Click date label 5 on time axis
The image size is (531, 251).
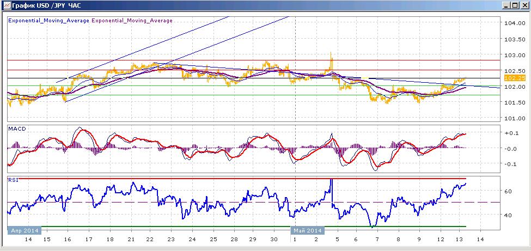[x=337, y=240]
